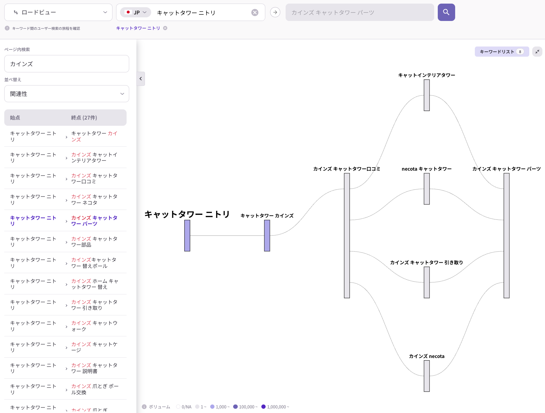This screenshot has width=545, height=413.
Task: Collapse the left sidebar panel
Action: pos(141,79)
